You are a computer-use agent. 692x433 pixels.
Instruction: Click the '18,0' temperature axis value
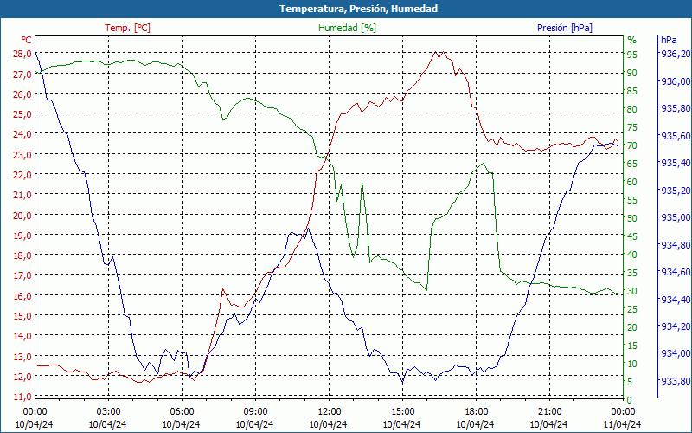tap(22, 255)
